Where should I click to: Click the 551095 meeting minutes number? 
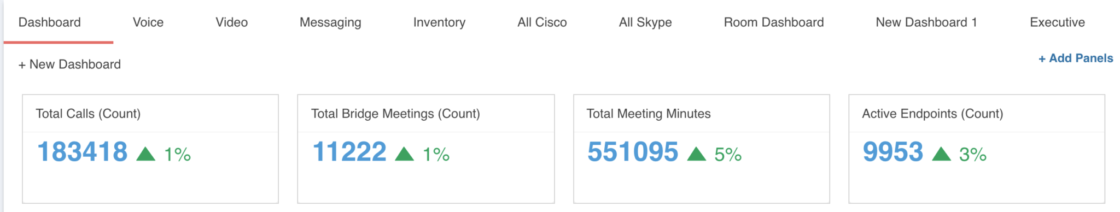coord(633,152)
